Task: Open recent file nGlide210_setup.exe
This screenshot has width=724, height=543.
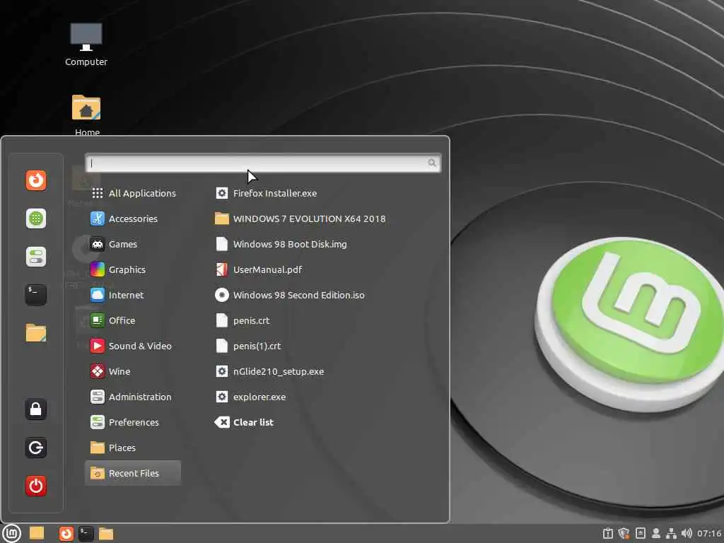Action: pos(269,371)
